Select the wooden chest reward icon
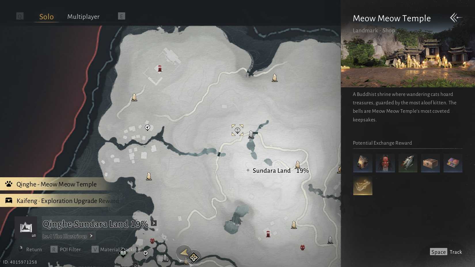Viewport: 475px width, 267px height. click(x=430, y=163)
